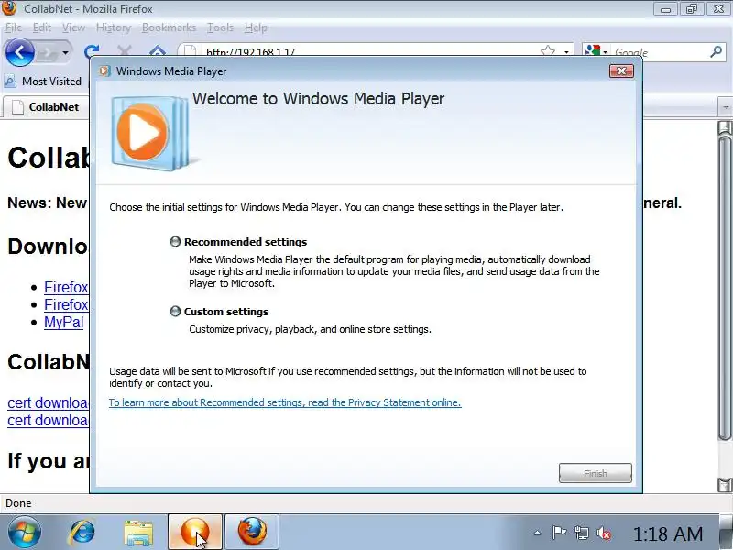733x550 pixels.
Task: Click the Firefox title bar logo
Action: click(8, 8)
